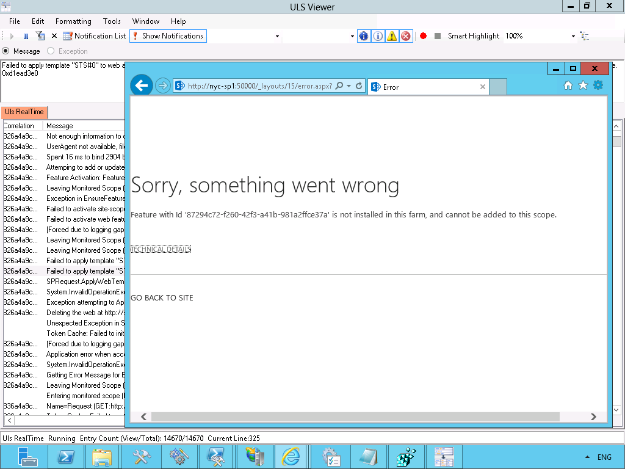Click the browser Home icon
625x469 pixels.
tap(568, 85)
